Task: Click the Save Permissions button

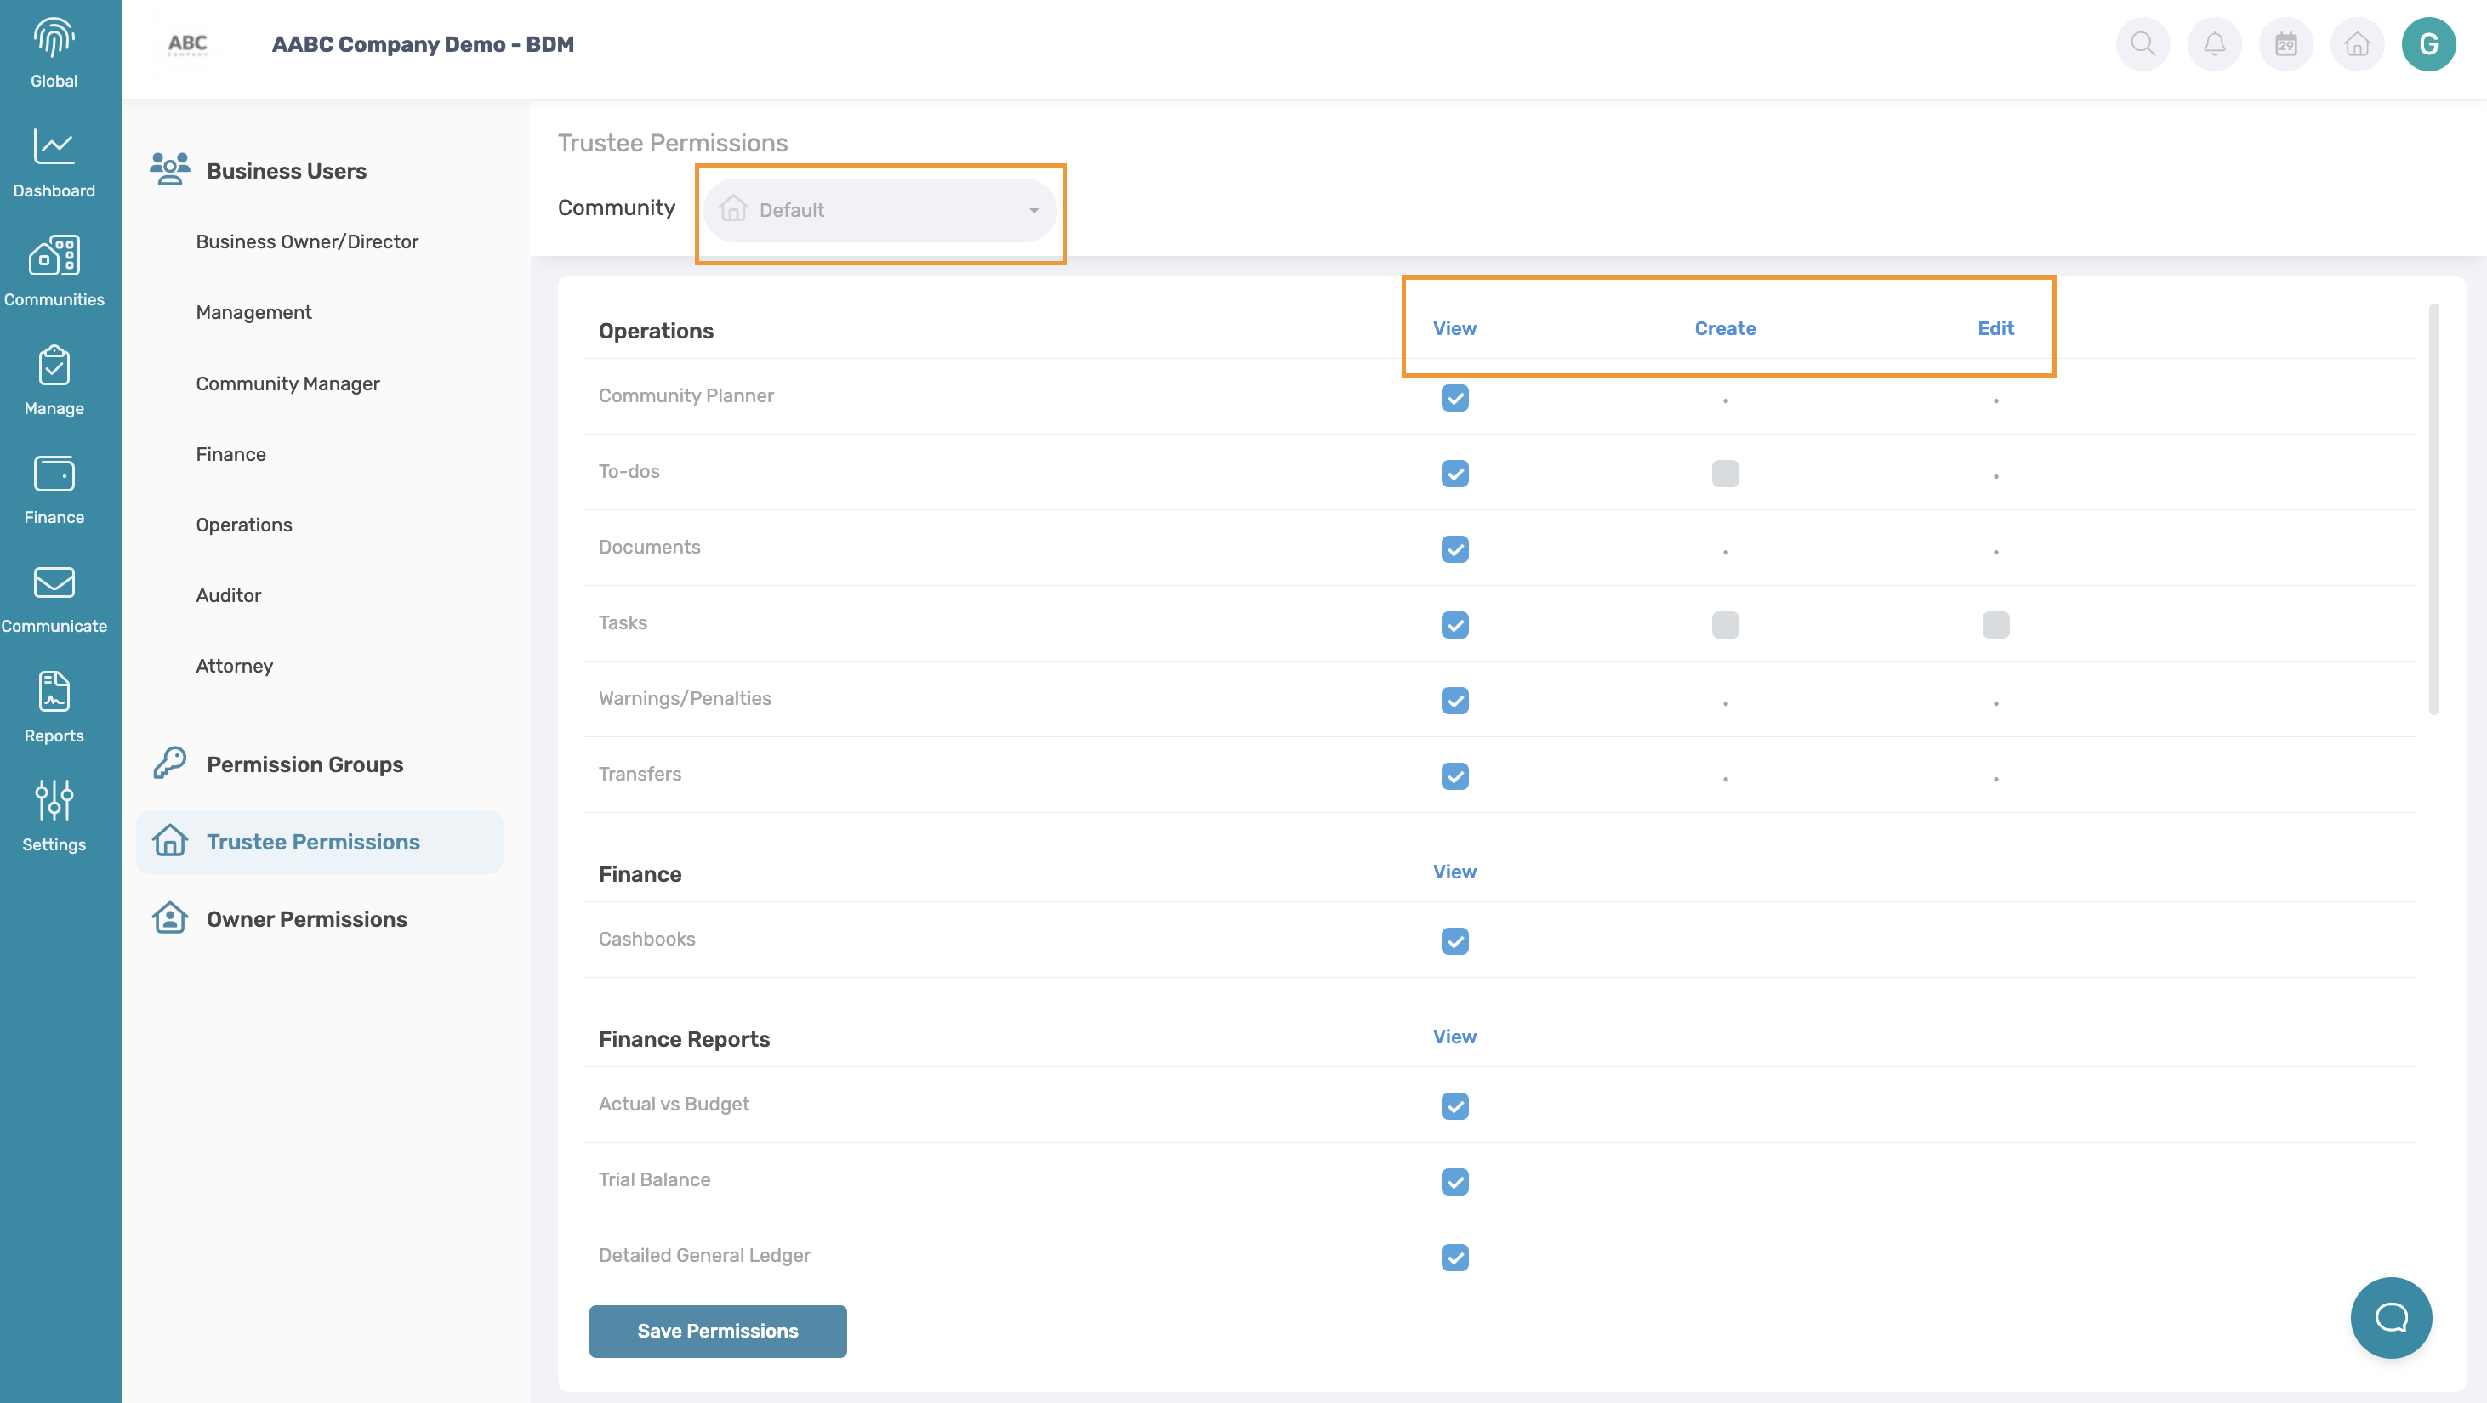Action: (x=717, y=1331)
